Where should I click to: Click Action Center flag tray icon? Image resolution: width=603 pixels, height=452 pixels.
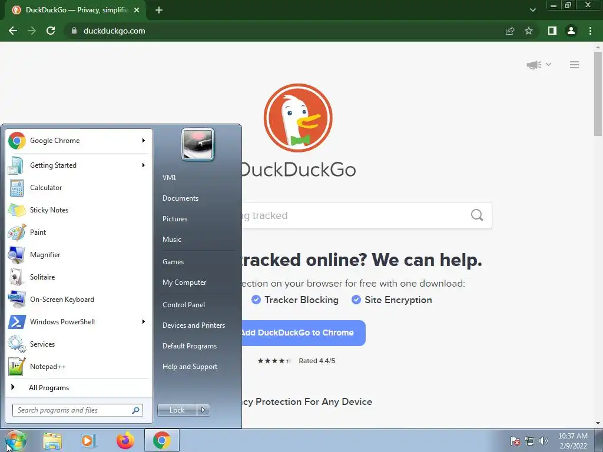[515, 441]
